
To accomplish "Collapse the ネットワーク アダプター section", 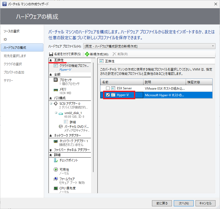I will coord(51,136).
